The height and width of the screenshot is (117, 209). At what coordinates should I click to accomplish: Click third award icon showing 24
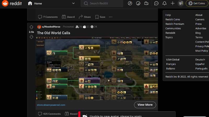tap(92, 27)
